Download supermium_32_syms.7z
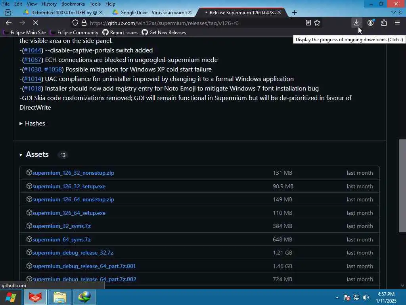This screenshot has width=406, height=305. [61, 226]
